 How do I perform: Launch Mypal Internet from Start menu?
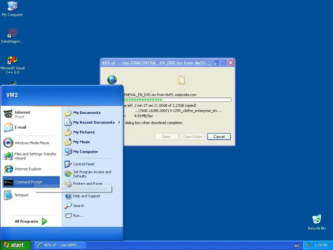click(x=31, y=114)
